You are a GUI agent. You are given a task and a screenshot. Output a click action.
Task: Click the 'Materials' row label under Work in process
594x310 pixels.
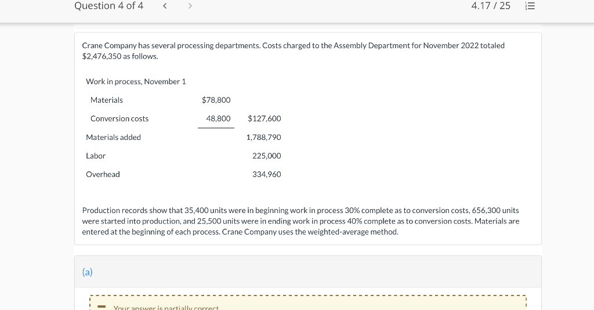(107, 100)
